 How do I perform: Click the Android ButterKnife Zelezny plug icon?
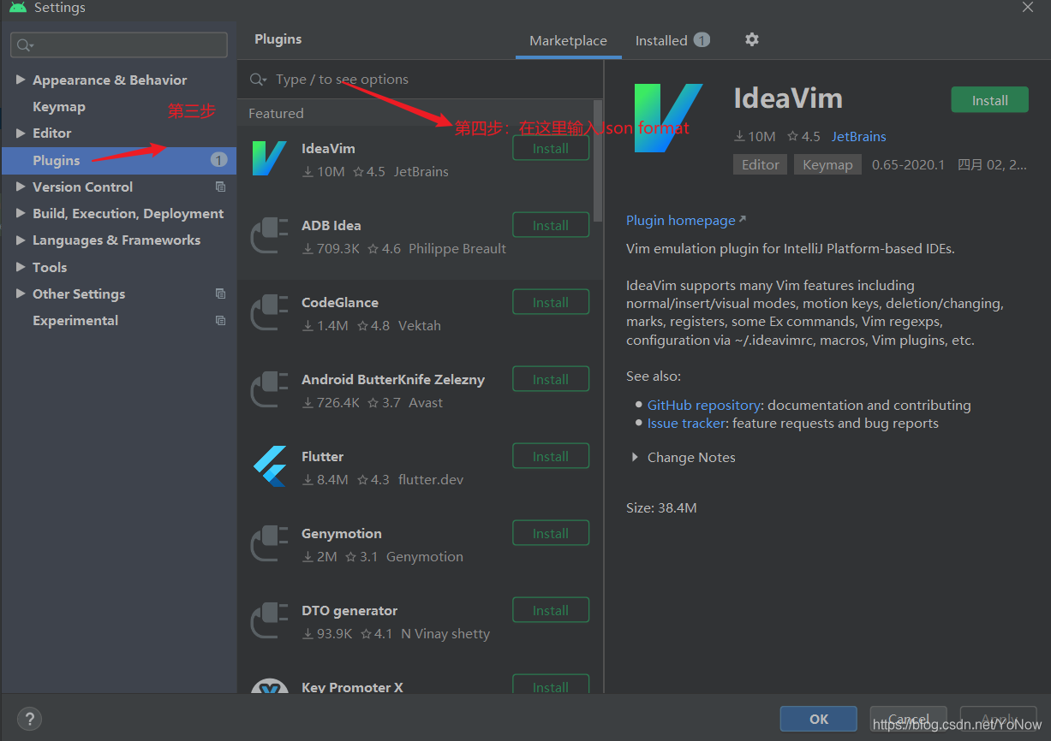coord(269,390)
